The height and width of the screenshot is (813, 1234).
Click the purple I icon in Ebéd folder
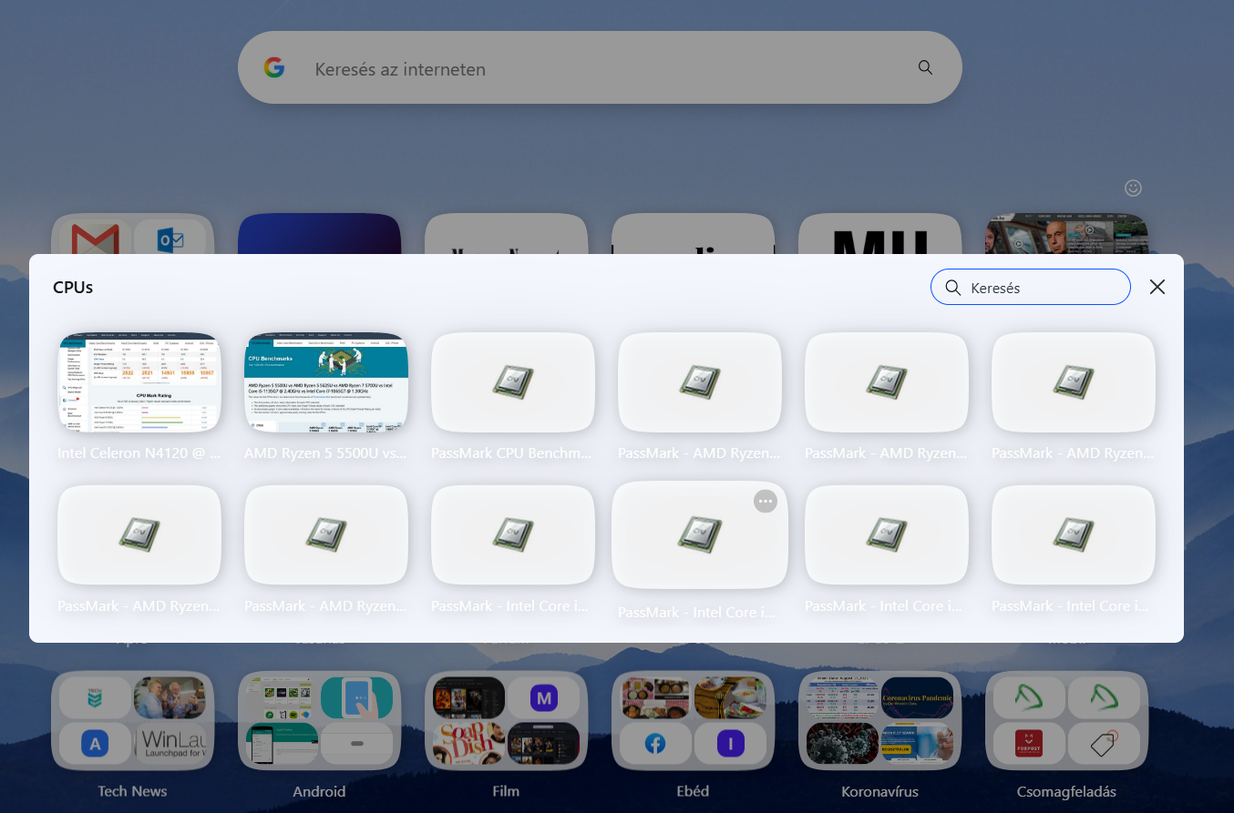[x=730, y=744]
